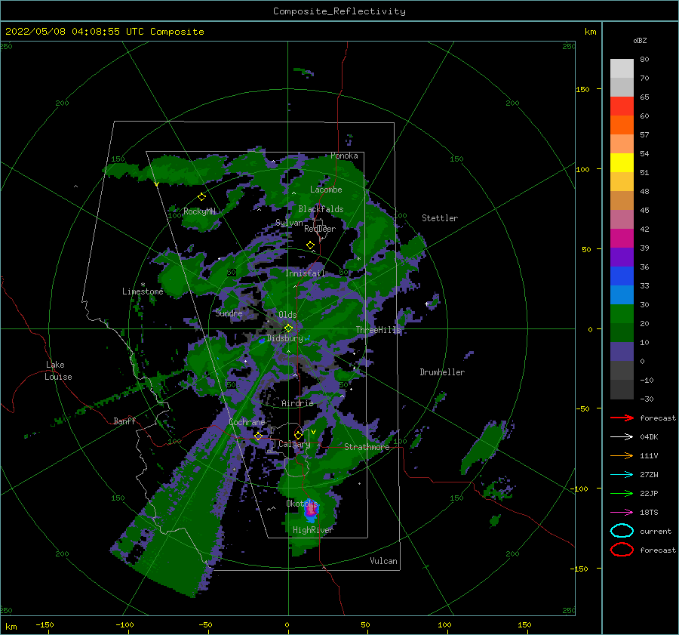679x635 pixels.
Task: Click the blue swatch between 36 and 33
Action: [x=622, y=276]
